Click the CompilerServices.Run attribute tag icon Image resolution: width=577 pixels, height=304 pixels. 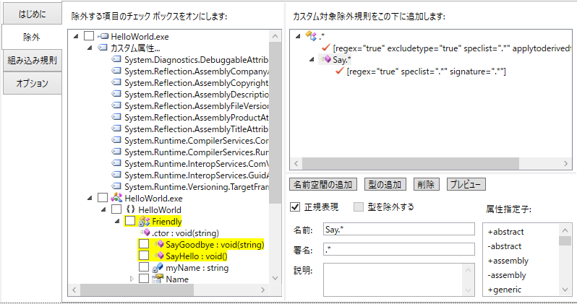(116, 152)
